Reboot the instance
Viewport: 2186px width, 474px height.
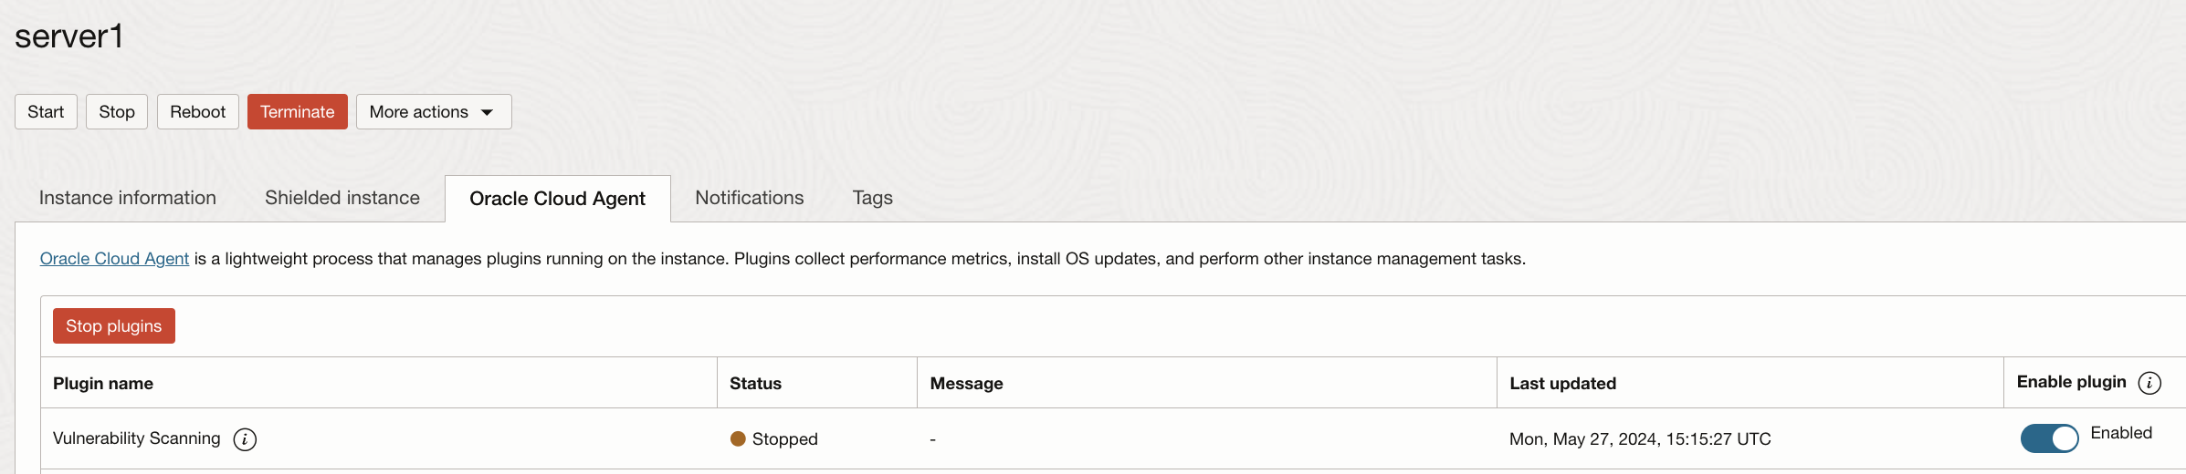click(x=197, y=111)
